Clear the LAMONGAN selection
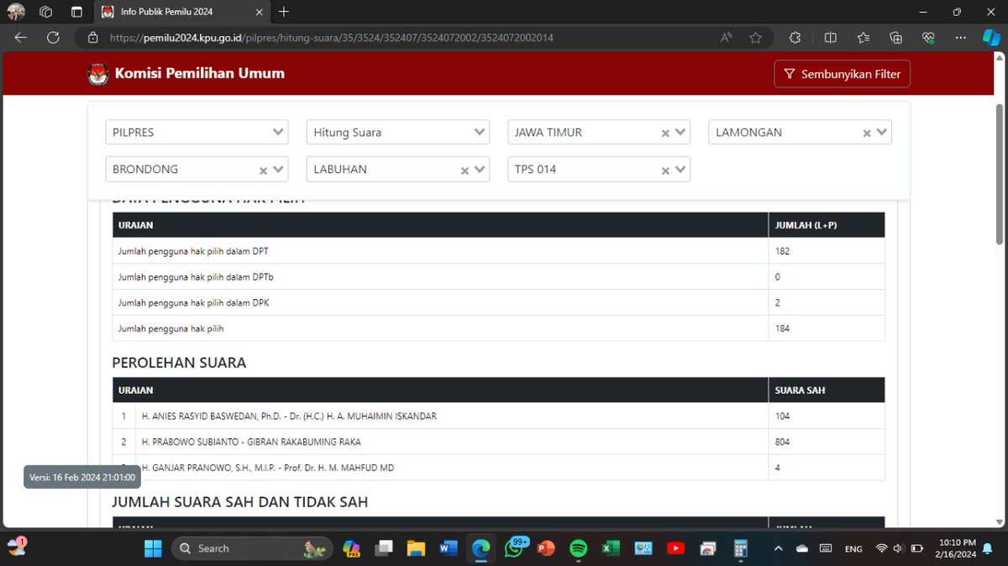The width and height of the screenshot is (1008, 566). (867, 134)
